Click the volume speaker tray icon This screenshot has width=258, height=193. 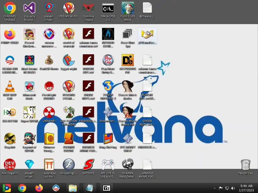pos(233,188)
